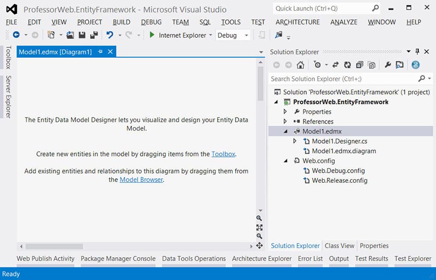Viewport: 436px width, 280px height.
Task: Follow the Model Browser link
Action: pyautogui.click(x=141, y=180)
